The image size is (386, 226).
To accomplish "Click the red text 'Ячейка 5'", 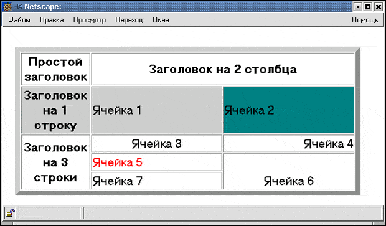I will click(118, 162).
